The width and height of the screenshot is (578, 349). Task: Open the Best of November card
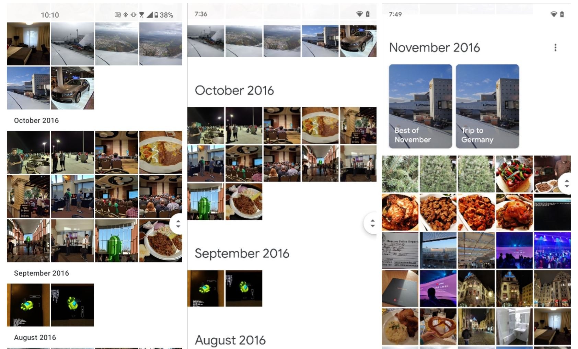(x=420, y=106)
